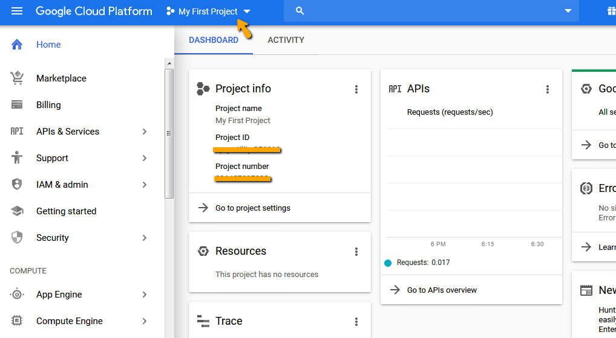Open Billing from sidebar
The height and width of the screenshot is (338, 616).
(48, 105)
